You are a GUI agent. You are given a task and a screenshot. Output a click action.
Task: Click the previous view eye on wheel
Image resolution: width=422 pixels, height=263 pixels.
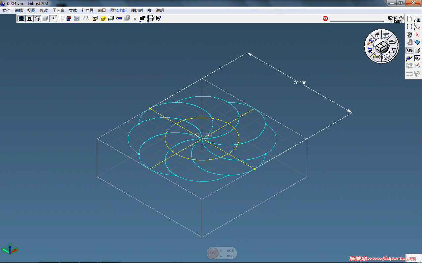pyautogui.click(x=370, y=50)
